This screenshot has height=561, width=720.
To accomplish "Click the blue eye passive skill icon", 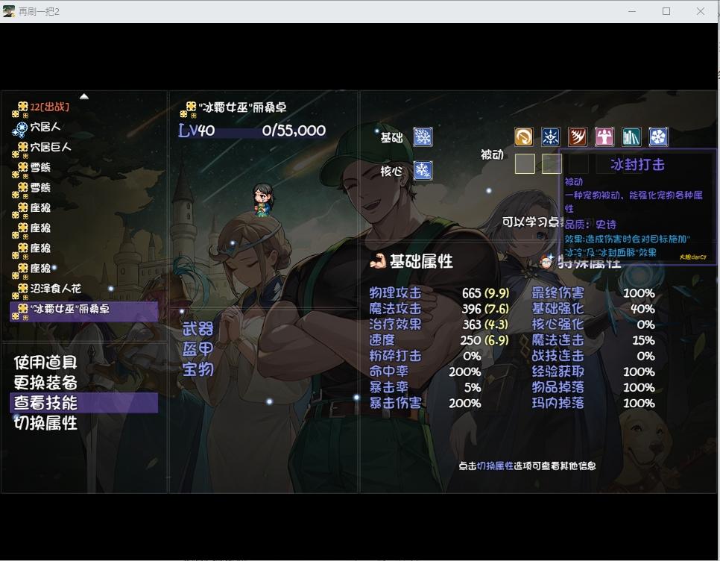I will click(551, 137).
